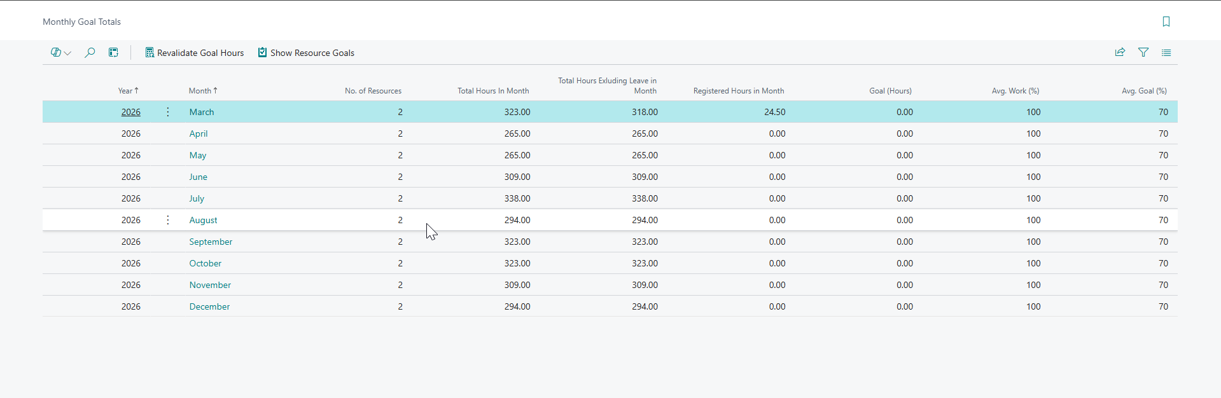Viewport: 1221px width, 398px height.
Task: Switch on the analyze table mode icon
Action: point(113,53)
